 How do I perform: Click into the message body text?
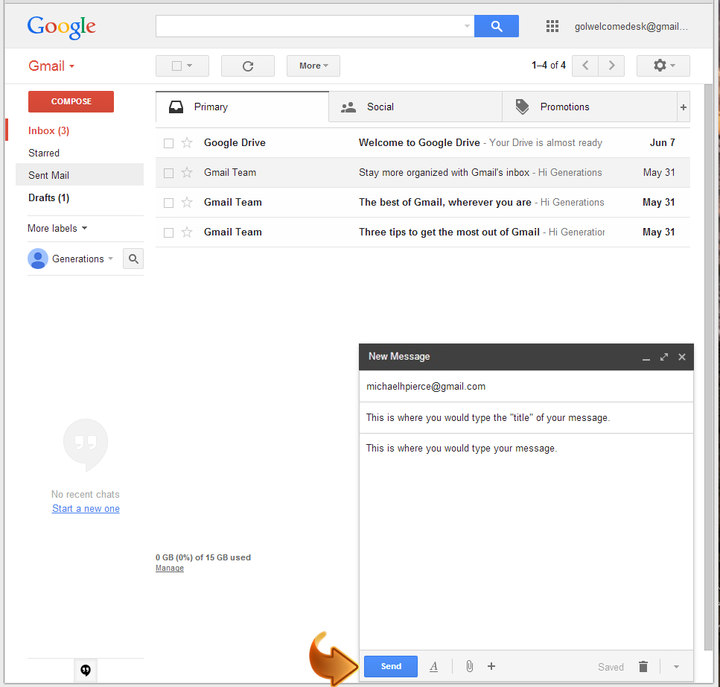click(x=462, y=449)
